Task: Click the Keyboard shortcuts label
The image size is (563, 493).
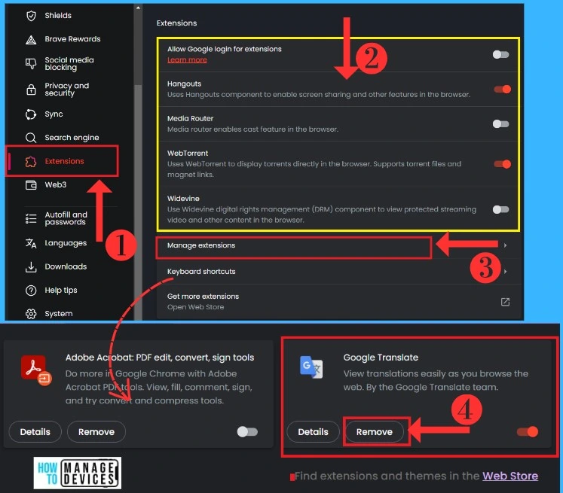Action: click(201, 272)
